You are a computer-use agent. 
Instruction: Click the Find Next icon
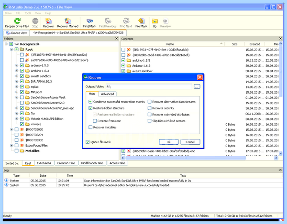tap(126, 21)
